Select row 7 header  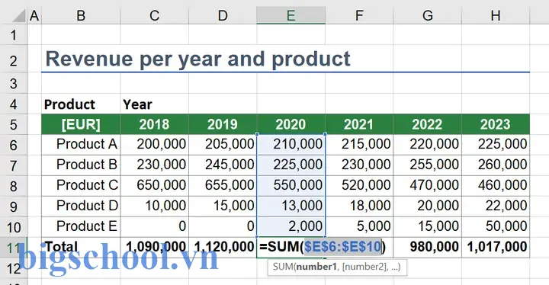click(13, 165)
